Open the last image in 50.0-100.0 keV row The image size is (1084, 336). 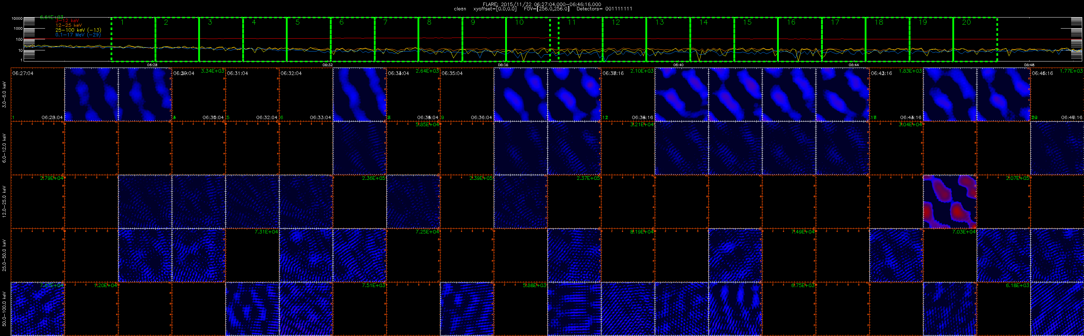(x=1057, y=309)
